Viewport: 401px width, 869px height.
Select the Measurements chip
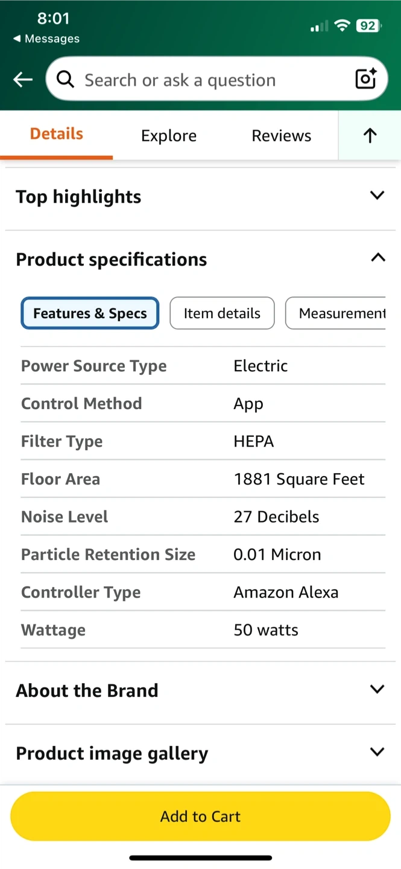click(338, 313)
